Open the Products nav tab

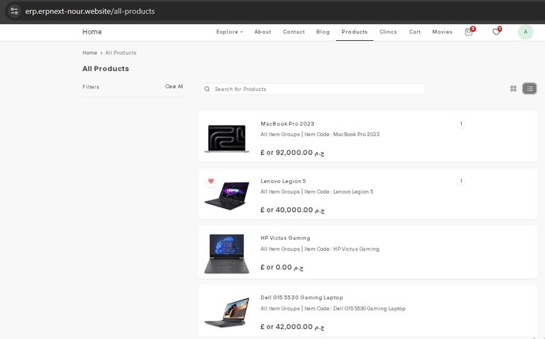point(354,32)
